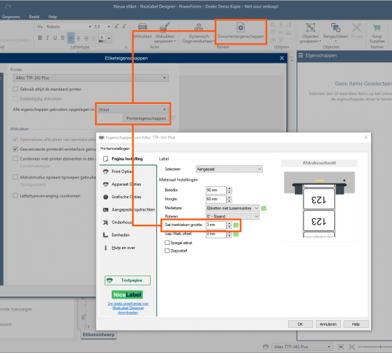The height and width of the screenshot is (353, 392).
Task: Click the Breedte width input field
Action: (x=216, y=190)
